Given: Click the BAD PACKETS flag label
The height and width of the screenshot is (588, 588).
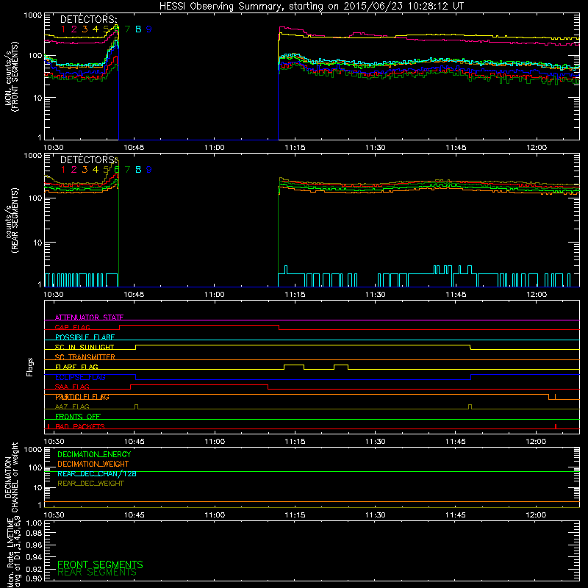Looking at the screenshot, I should (80, 426).
